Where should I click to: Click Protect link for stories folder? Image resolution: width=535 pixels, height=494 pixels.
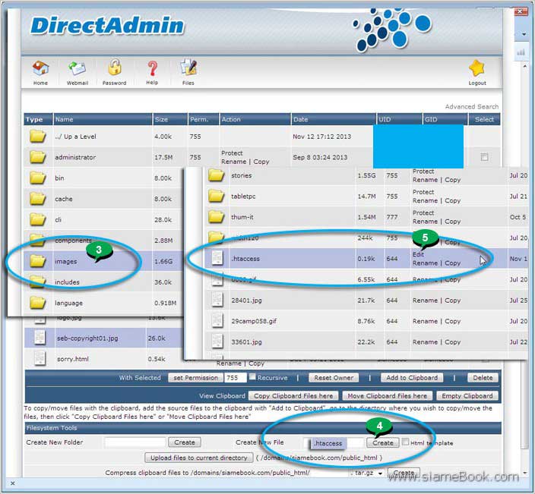coord(423,171)
